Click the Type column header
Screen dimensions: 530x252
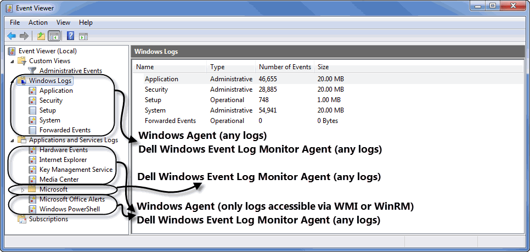tap(218, 67)
